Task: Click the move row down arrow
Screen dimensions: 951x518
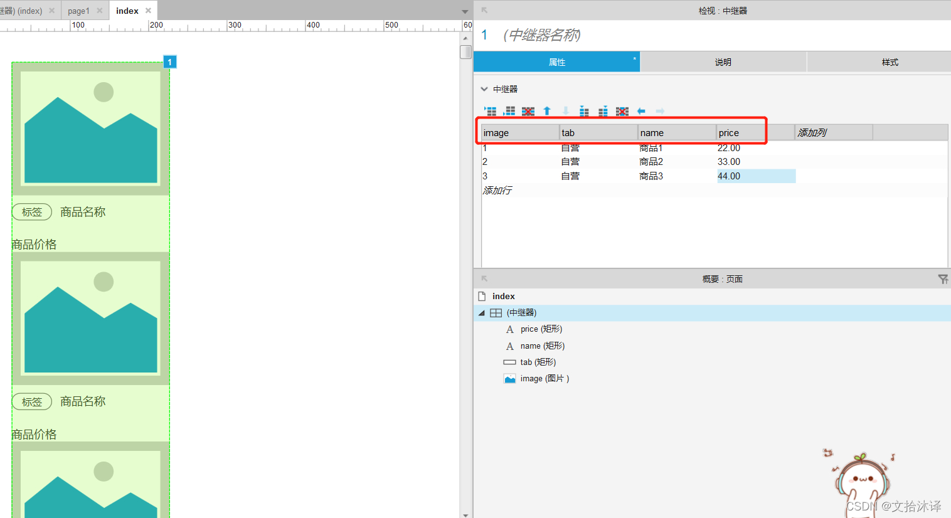Action: point(566,111)
